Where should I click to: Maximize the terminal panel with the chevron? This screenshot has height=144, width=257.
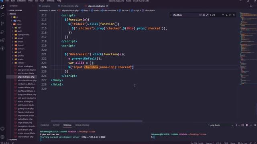click(251, 125)
